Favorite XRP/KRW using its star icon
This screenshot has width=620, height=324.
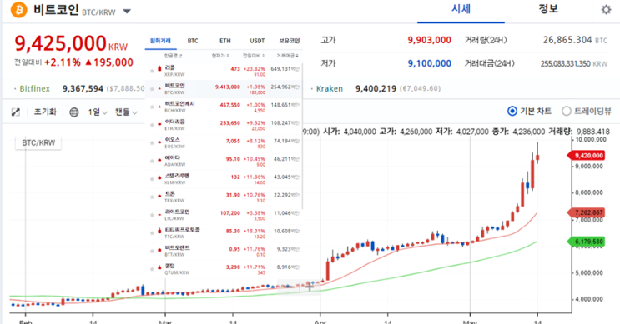pyautogui.click(x=151, y=71)
